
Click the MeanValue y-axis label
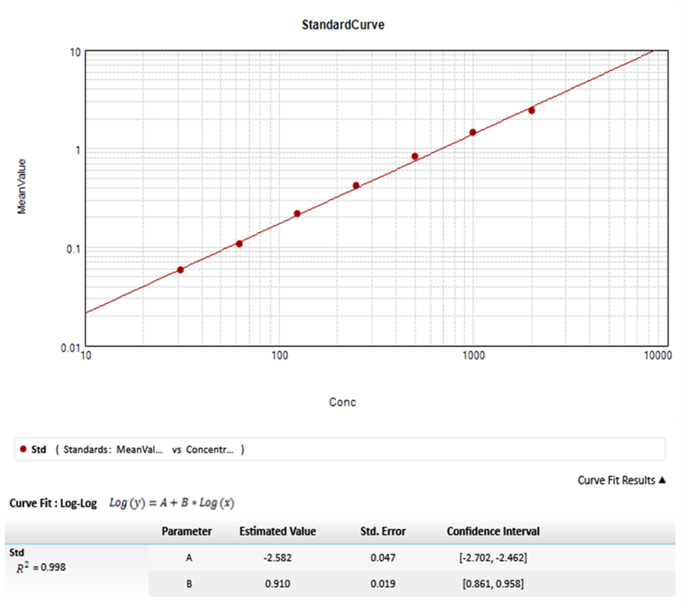(21, 186)
